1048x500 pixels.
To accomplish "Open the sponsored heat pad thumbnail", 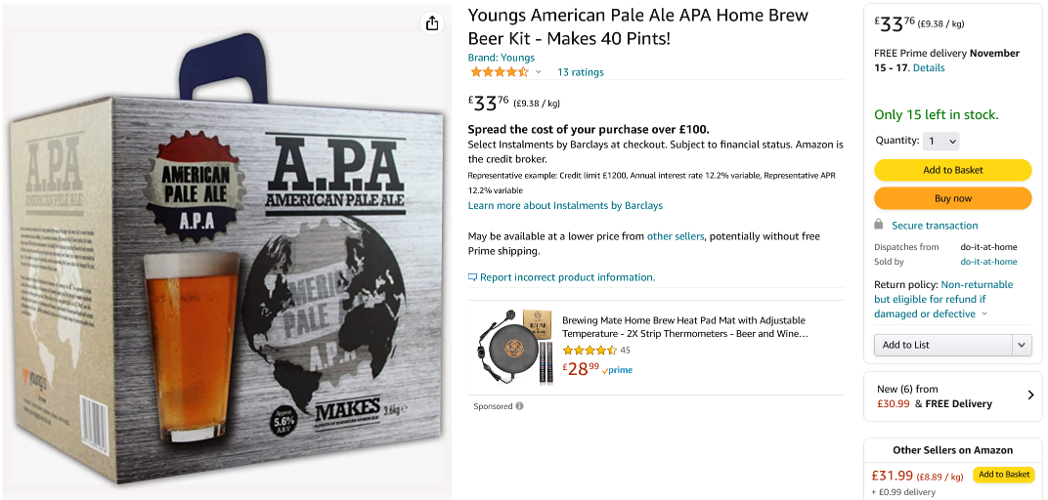I will point(514,349).
